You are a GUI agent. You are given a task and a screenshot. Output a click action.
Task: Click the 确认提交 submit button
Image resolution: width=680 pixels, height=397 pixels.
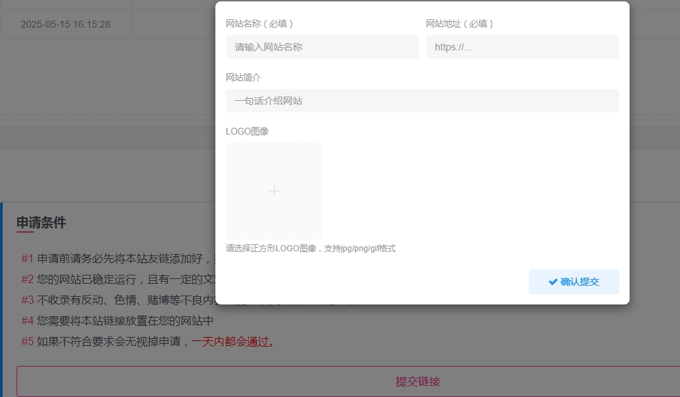click(573, 282)
